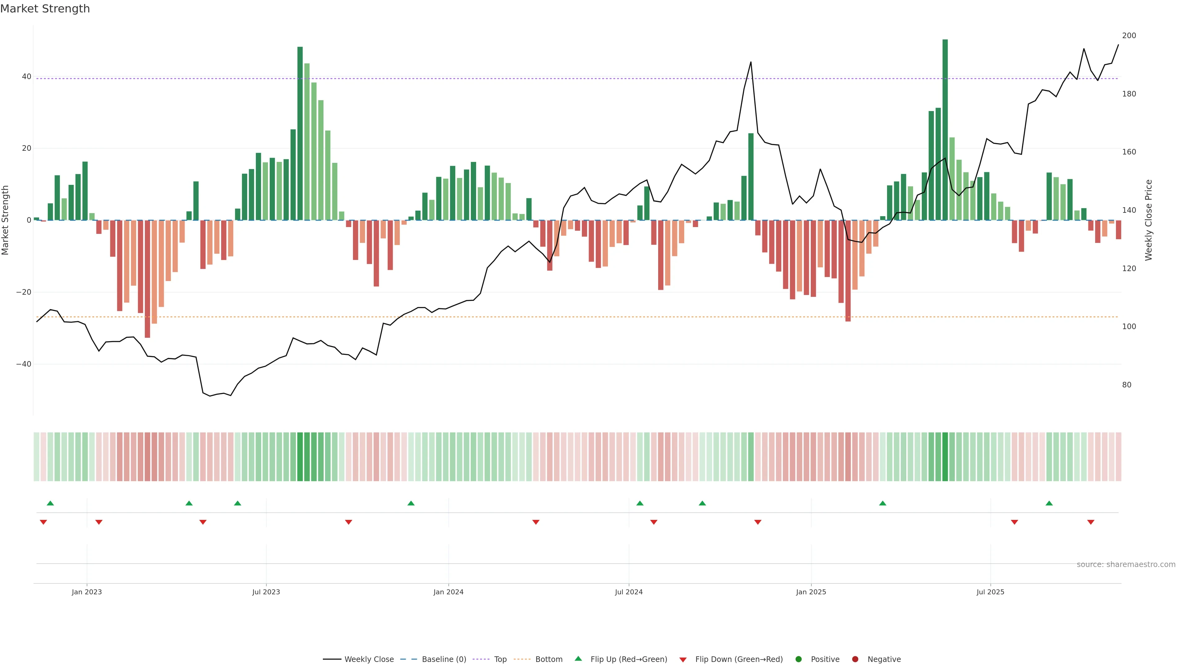Screen dimensions: 1191x670
Task: Click the Positive green dot legend icon
Action: coord(798,659)
